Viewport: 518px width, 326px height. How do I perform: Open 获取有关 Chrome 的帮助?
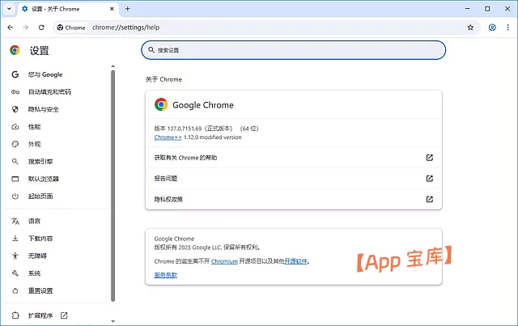pyautogui.click(x=294, y=158)
